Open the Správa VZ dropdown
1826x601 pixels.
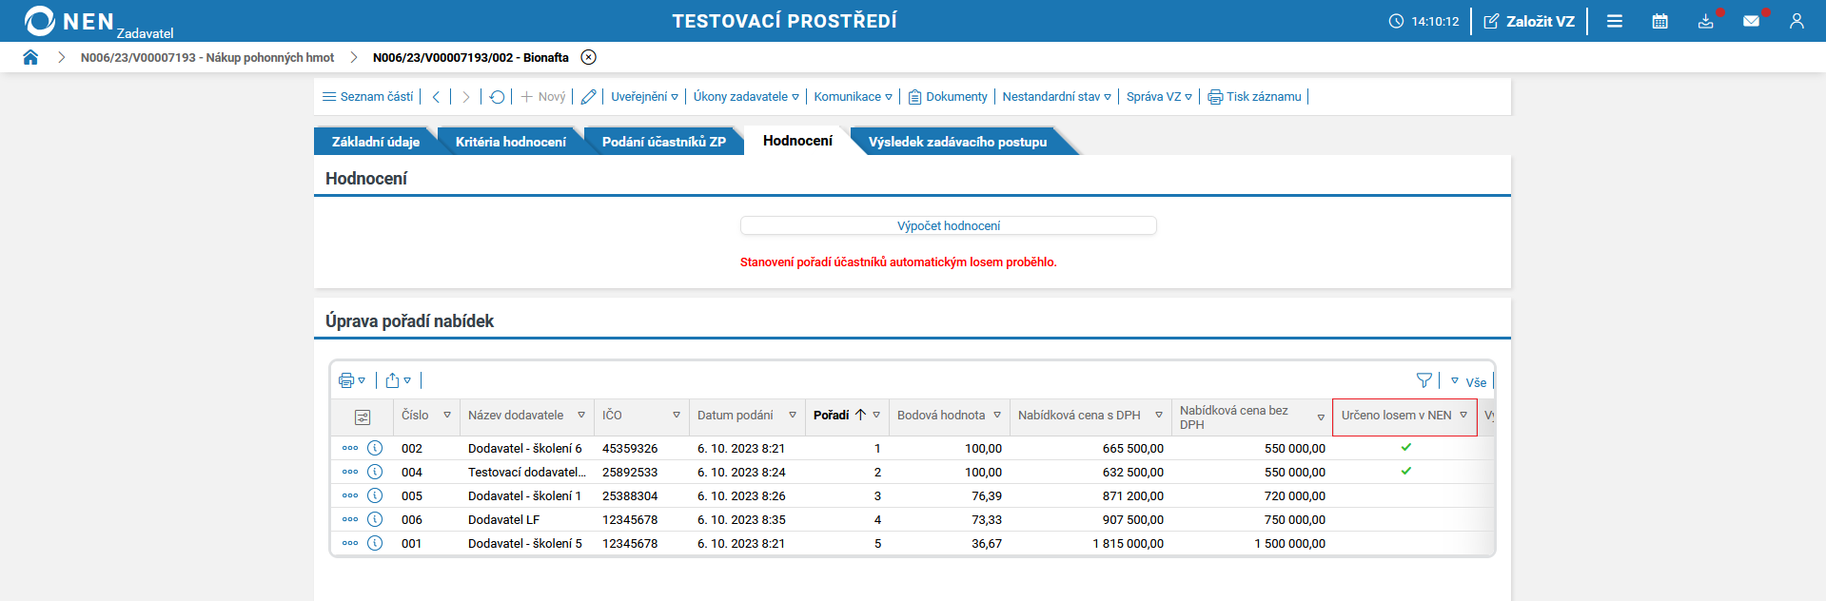(1159, 97)
